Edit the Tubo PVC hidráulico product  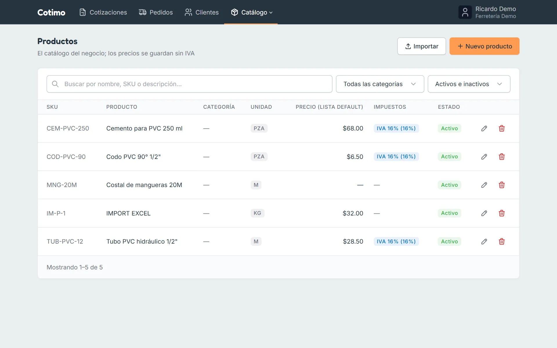484,242
